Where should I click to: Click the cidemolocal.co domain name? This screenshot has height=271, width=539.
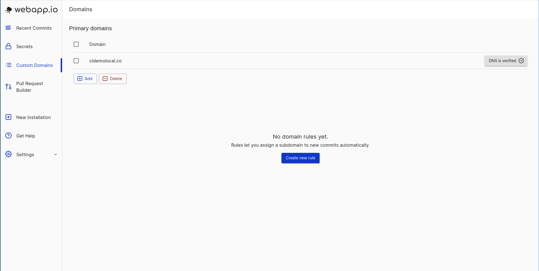(105, 61)
